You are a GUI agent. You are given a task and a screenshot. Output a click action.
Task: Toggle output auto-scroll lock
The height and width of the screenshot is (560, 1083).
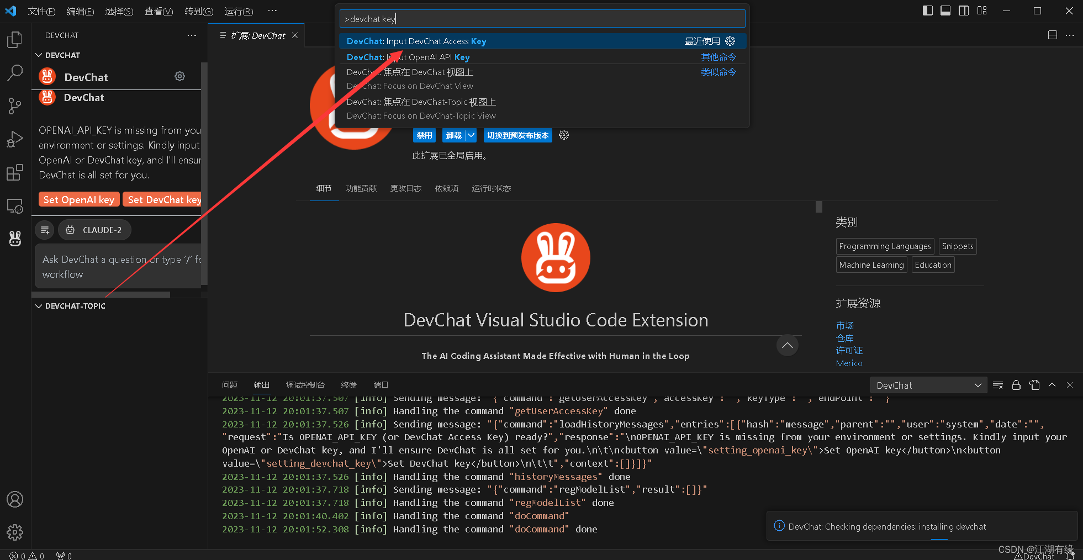pyautogui.click(x=1016, y=385)
